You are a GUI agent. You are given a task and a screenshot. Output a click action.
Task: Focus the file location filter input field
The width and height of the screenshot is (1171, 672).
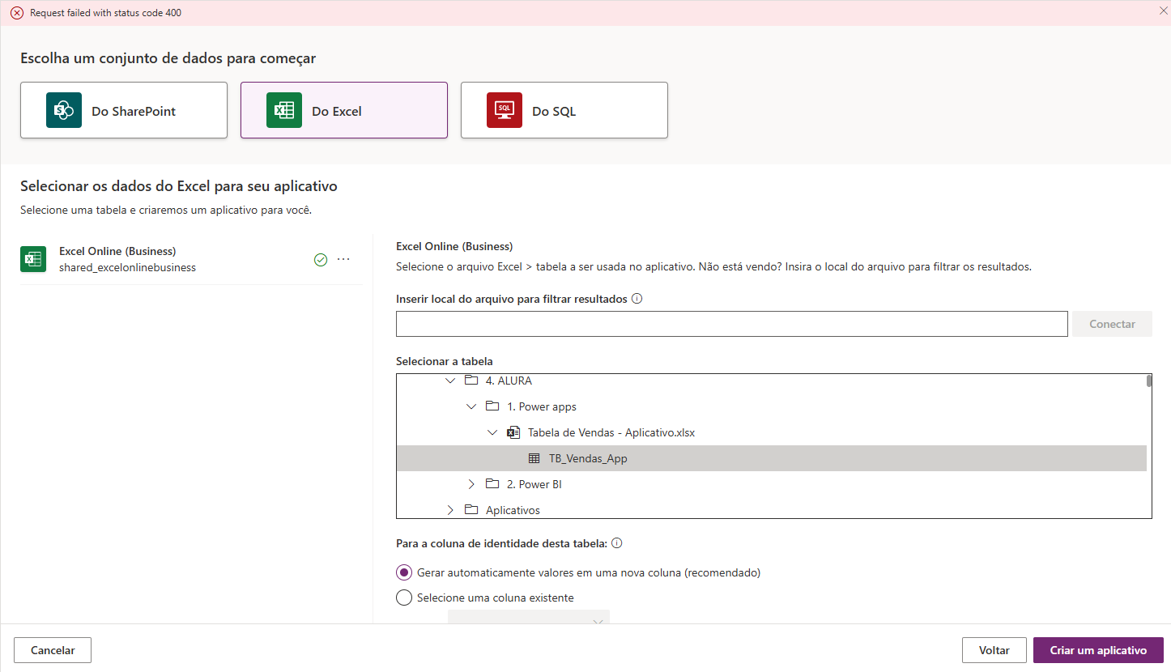click(x=732, y=324)
